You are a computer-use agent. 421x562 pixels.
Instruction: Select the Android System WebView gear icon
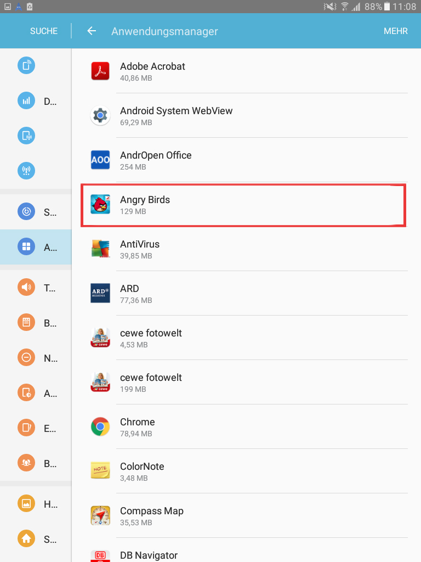(100, 115)
